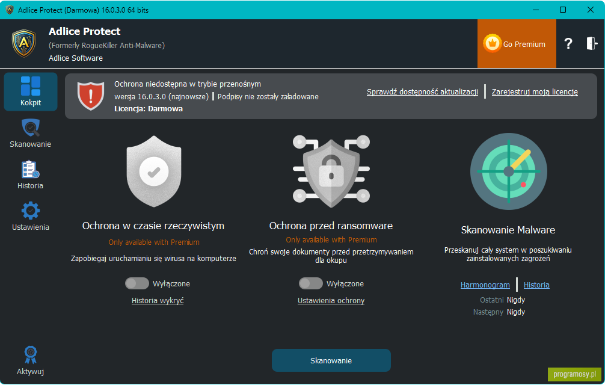Select the Kokpit label in sidebar
Screen dimensions: 605x385
(31, 103)
